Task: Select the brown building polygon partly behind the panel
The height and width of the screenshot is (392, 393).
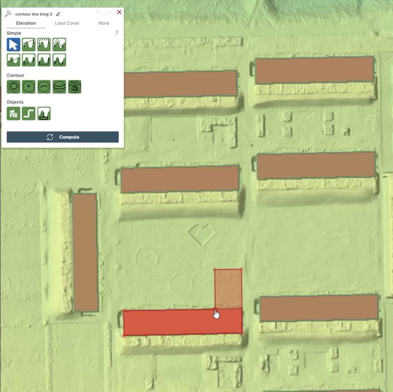Action: (180, 84)
